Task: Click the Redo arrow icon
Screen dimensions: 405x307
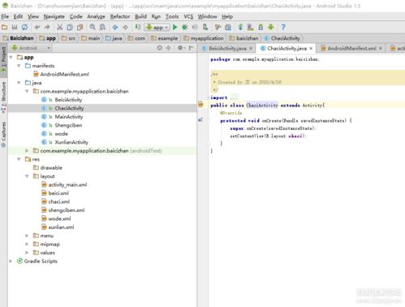Action: (x=47, y=28)
